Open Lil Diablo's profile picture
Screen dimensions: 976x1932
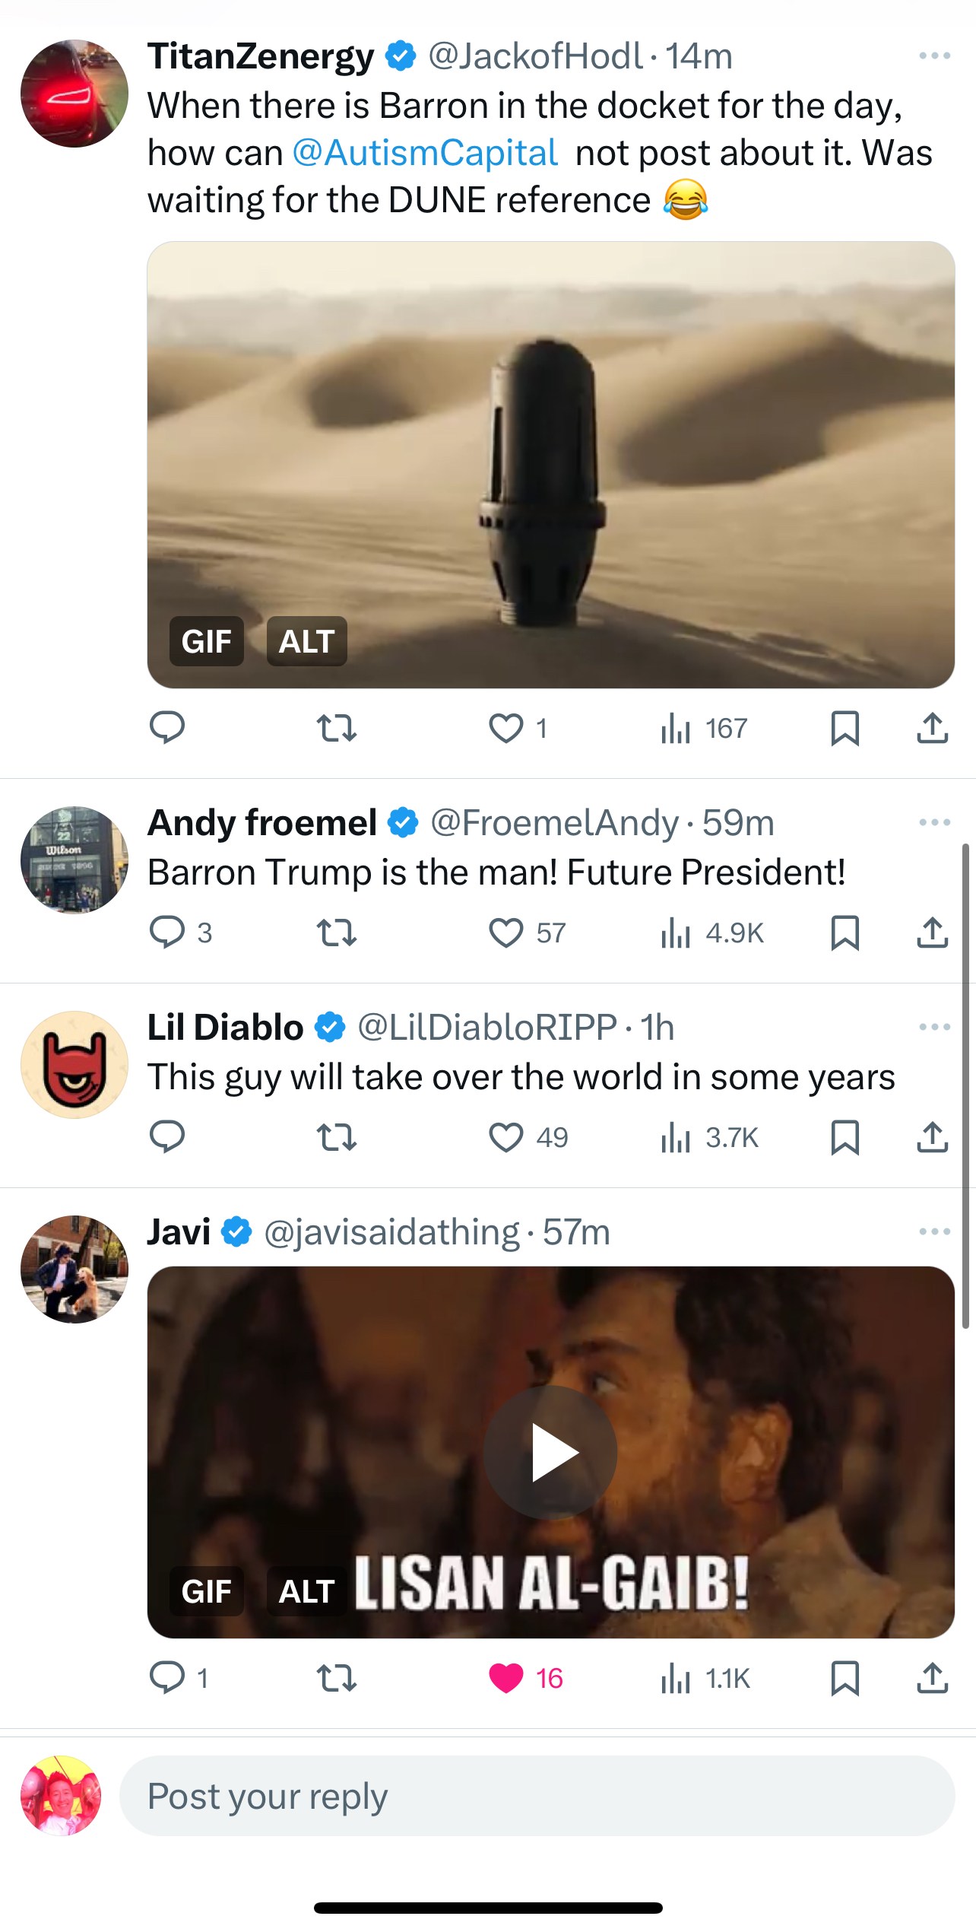click(74, 1064)
